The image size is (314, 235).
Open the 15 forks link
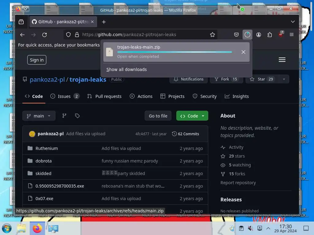pos(237,174)
